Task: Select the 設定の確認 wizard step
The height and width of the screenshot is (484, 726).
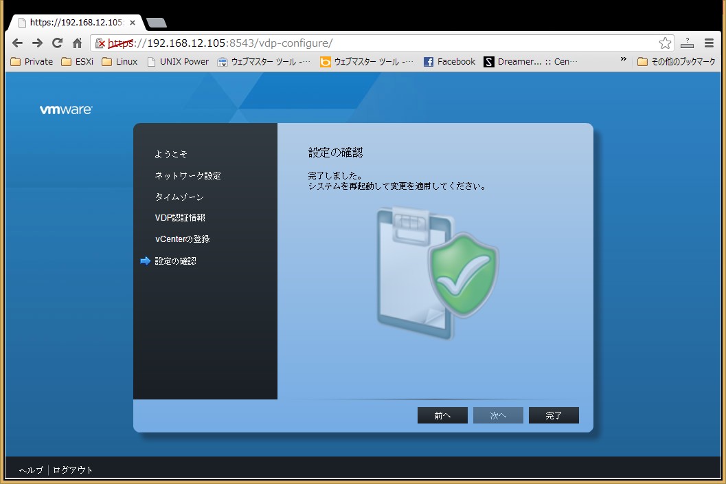Action: click(x=175, y=261)
